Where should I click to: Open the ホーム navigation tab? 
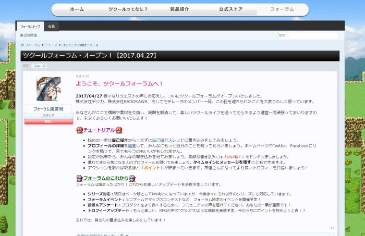pyautogui.click(x=77, y=9)
